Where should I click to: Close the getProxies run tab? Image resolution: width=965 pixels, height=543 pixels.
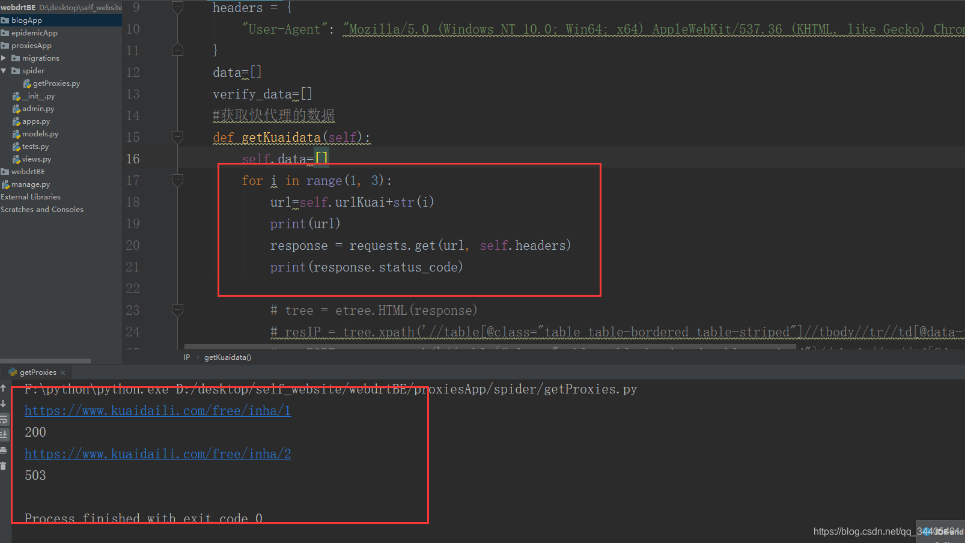coord(63,372)
